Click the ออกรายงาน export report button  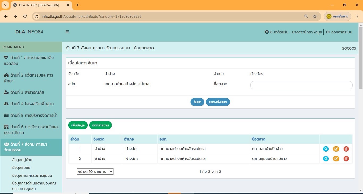coord(100,125)
